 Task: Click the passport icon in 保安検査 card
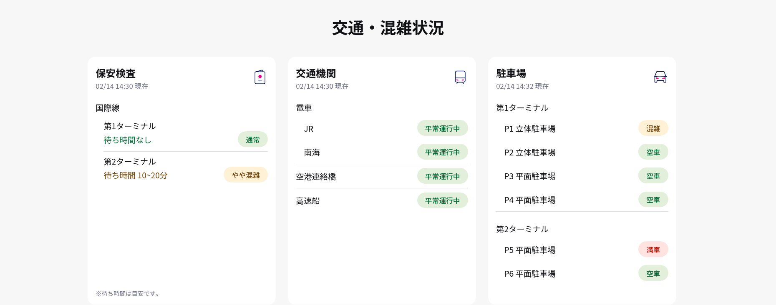[260, 77]
